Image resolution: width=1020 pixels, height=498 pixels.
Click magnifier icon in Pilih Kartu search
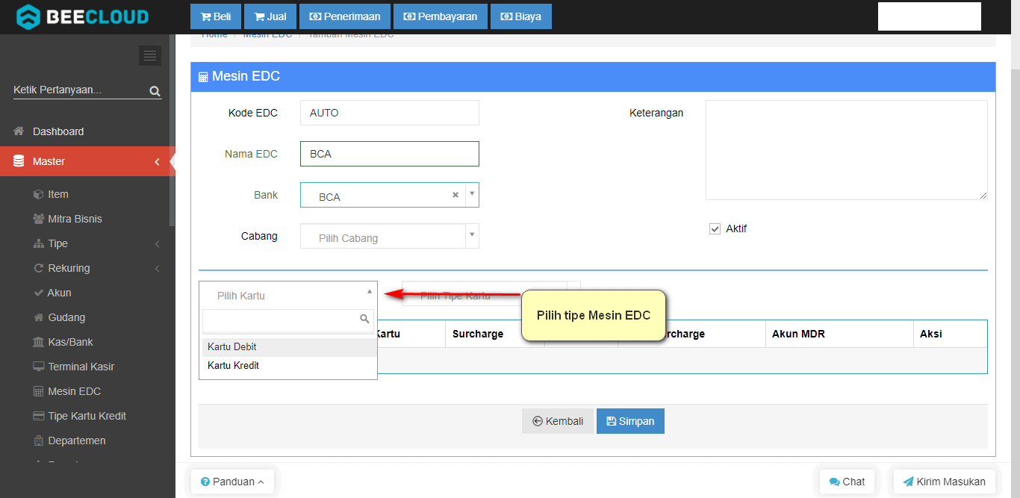point(364,319)
